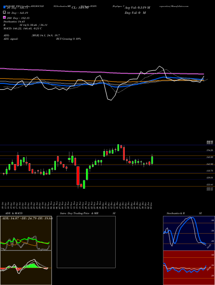
Task: Open the MACD histogram chart panel
Action: (26, 268)
